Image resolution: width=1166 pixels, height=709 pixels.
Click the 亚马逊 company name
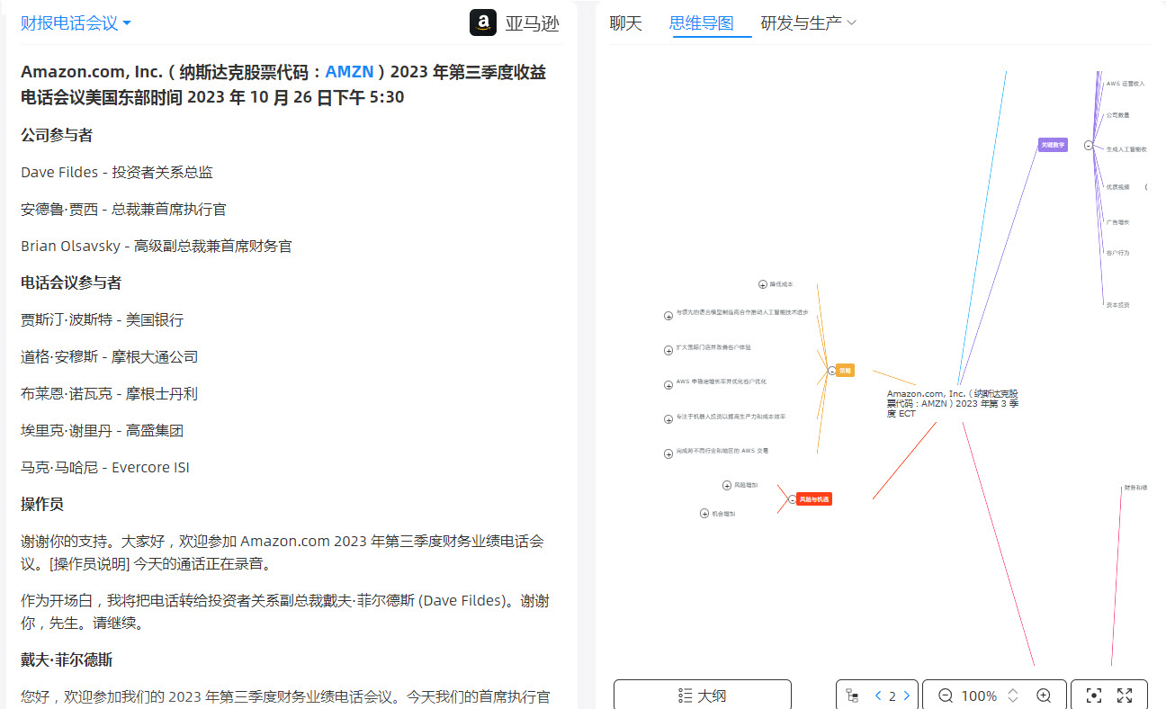[x=532, y=23]
